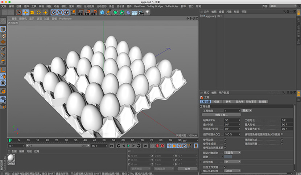
Task: Select the Move tool in the top toolbar
Action: (26, 12)
